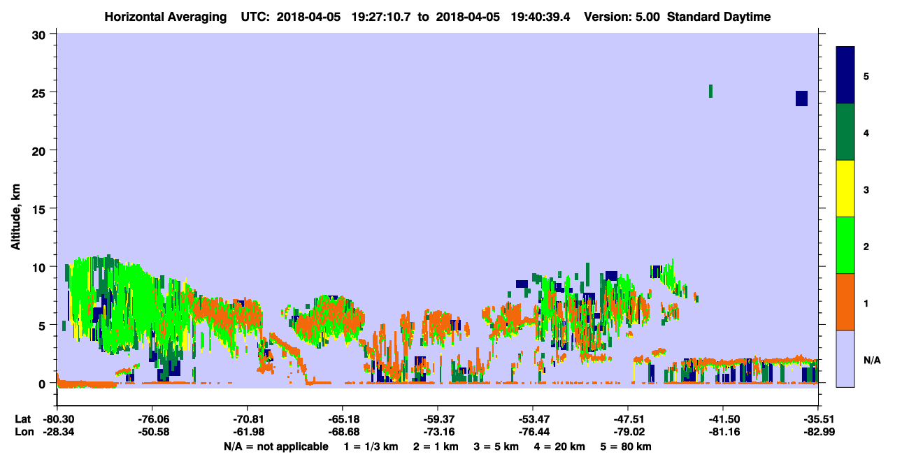Click the 'Standard Daytime' title text
The width and height of the screenshot is (909, 466).
click(719, 17)
